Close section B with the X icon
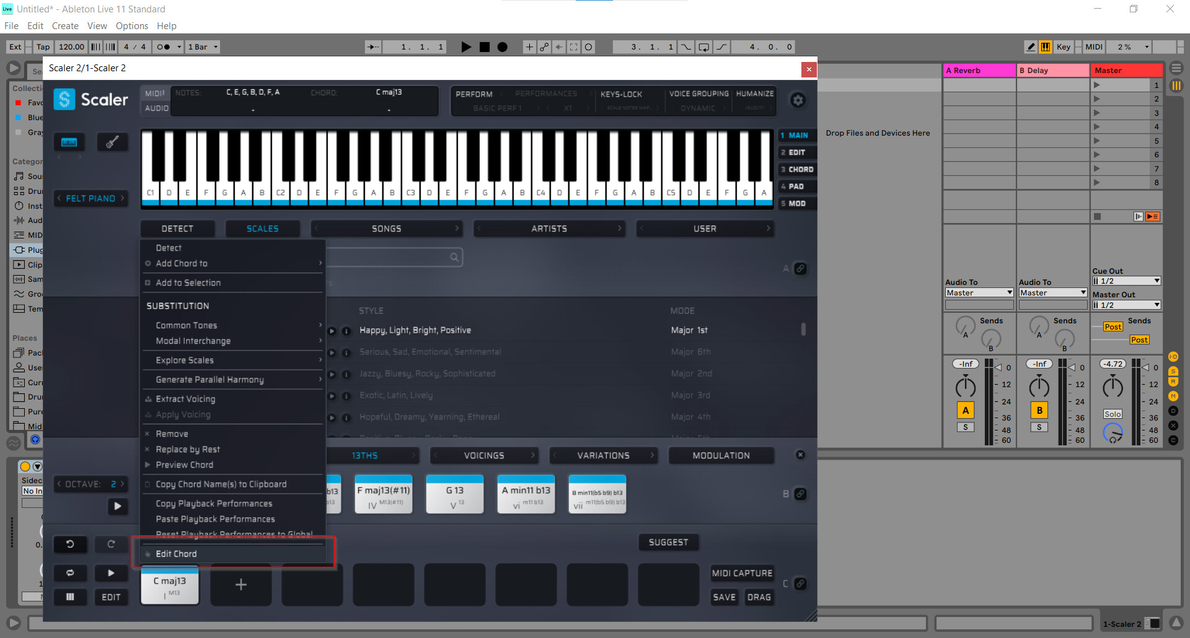 click(801, 455)
